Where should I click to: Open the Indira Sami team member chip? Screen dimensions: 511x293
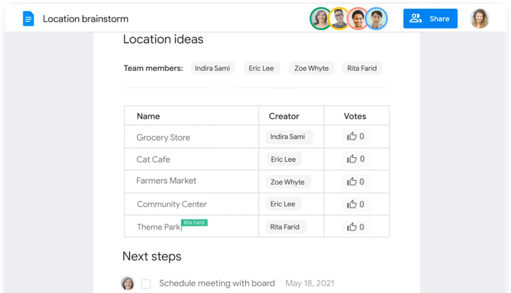[212, 68]
